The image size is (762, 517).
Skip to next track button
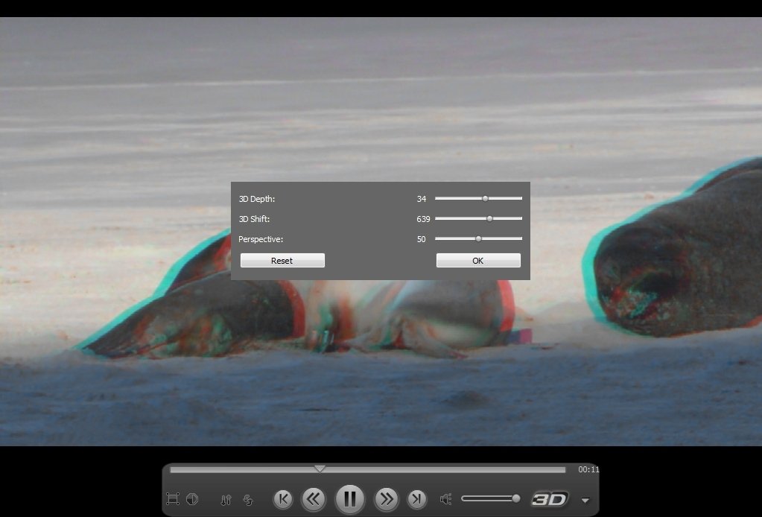pos(417,499)
